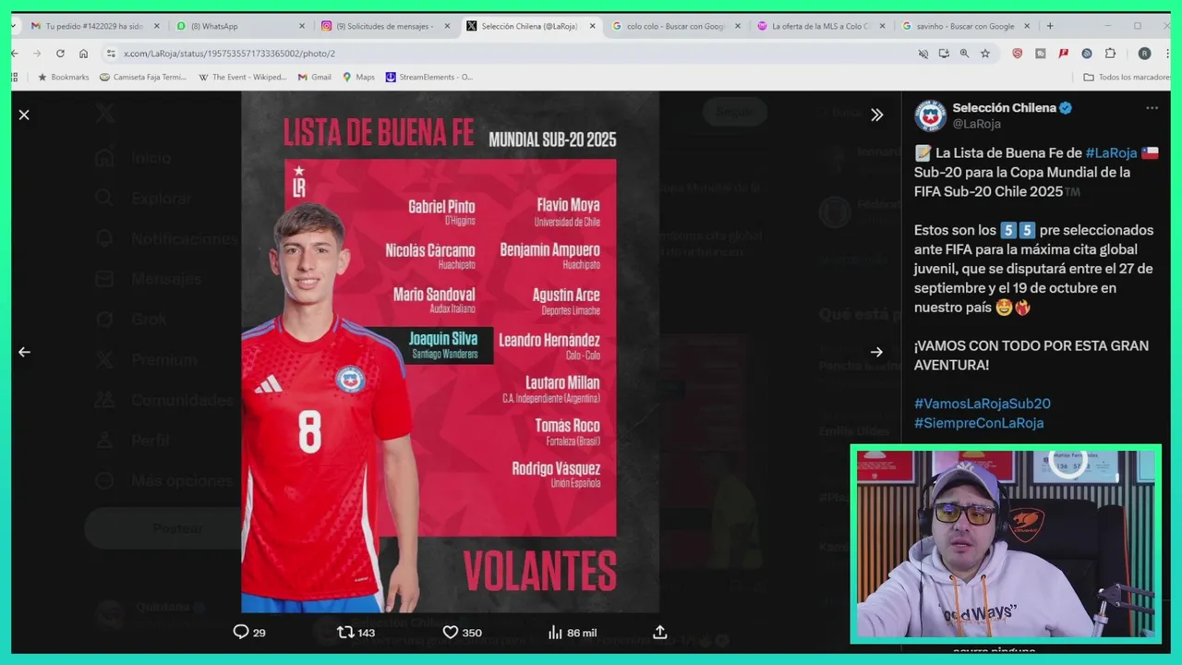
Task: Open Selección Chilena profile avatar
Action: [x=930, y=115]
